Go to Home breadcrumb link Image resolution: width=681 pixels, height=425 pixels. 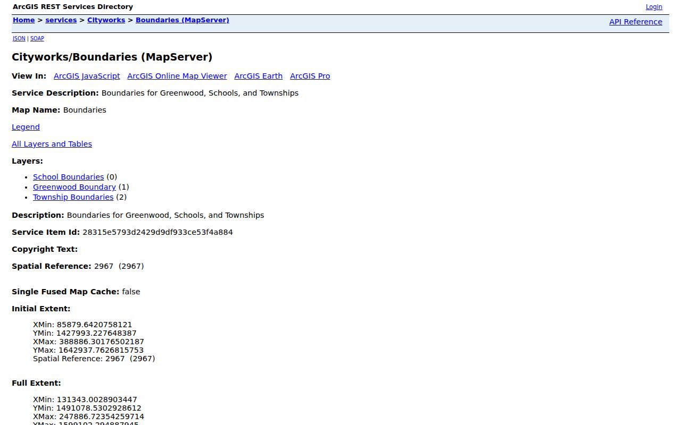click(23, 20)
